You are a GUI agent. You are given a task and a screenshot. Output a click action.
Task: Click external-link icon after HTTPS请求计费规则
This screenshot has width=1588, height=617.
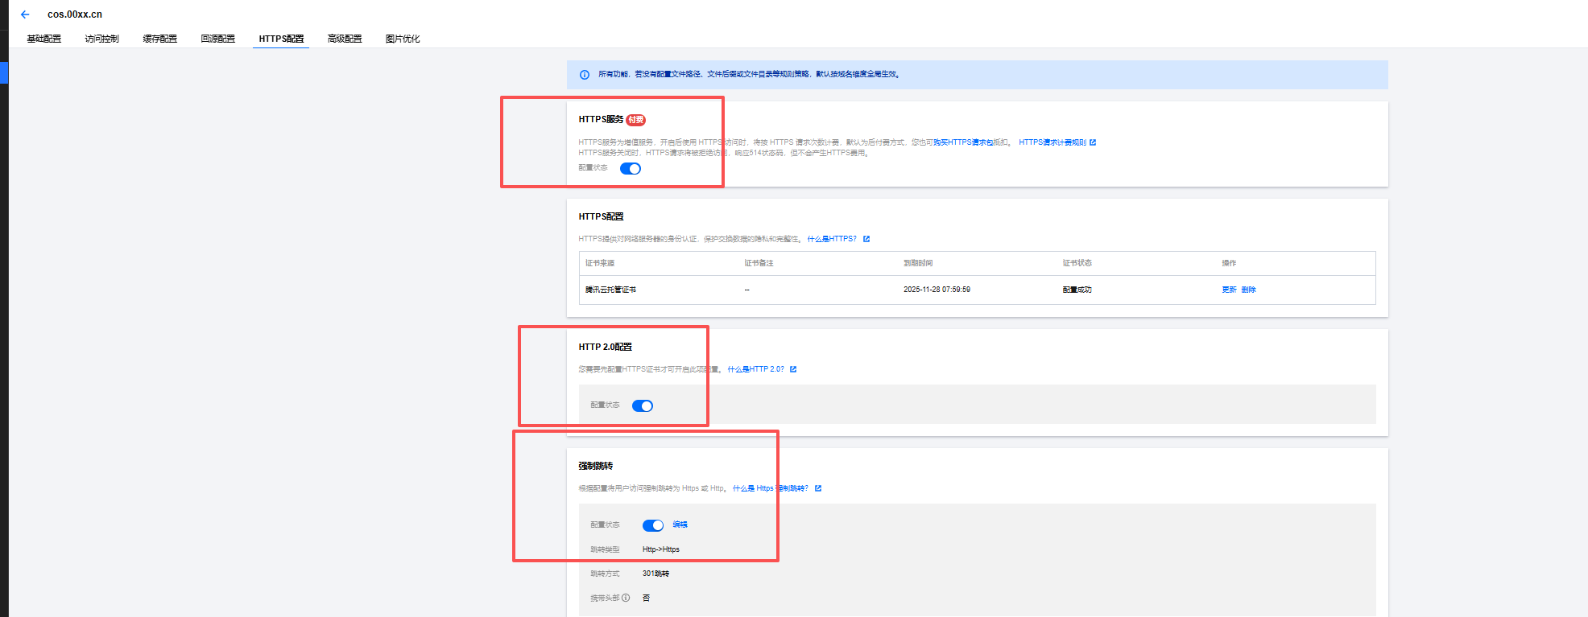click(x=1093, y=142)
